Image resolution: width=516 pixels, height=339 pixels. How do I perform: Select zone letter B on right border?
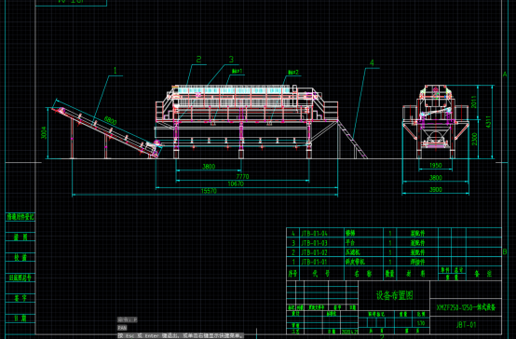(505, 251)
